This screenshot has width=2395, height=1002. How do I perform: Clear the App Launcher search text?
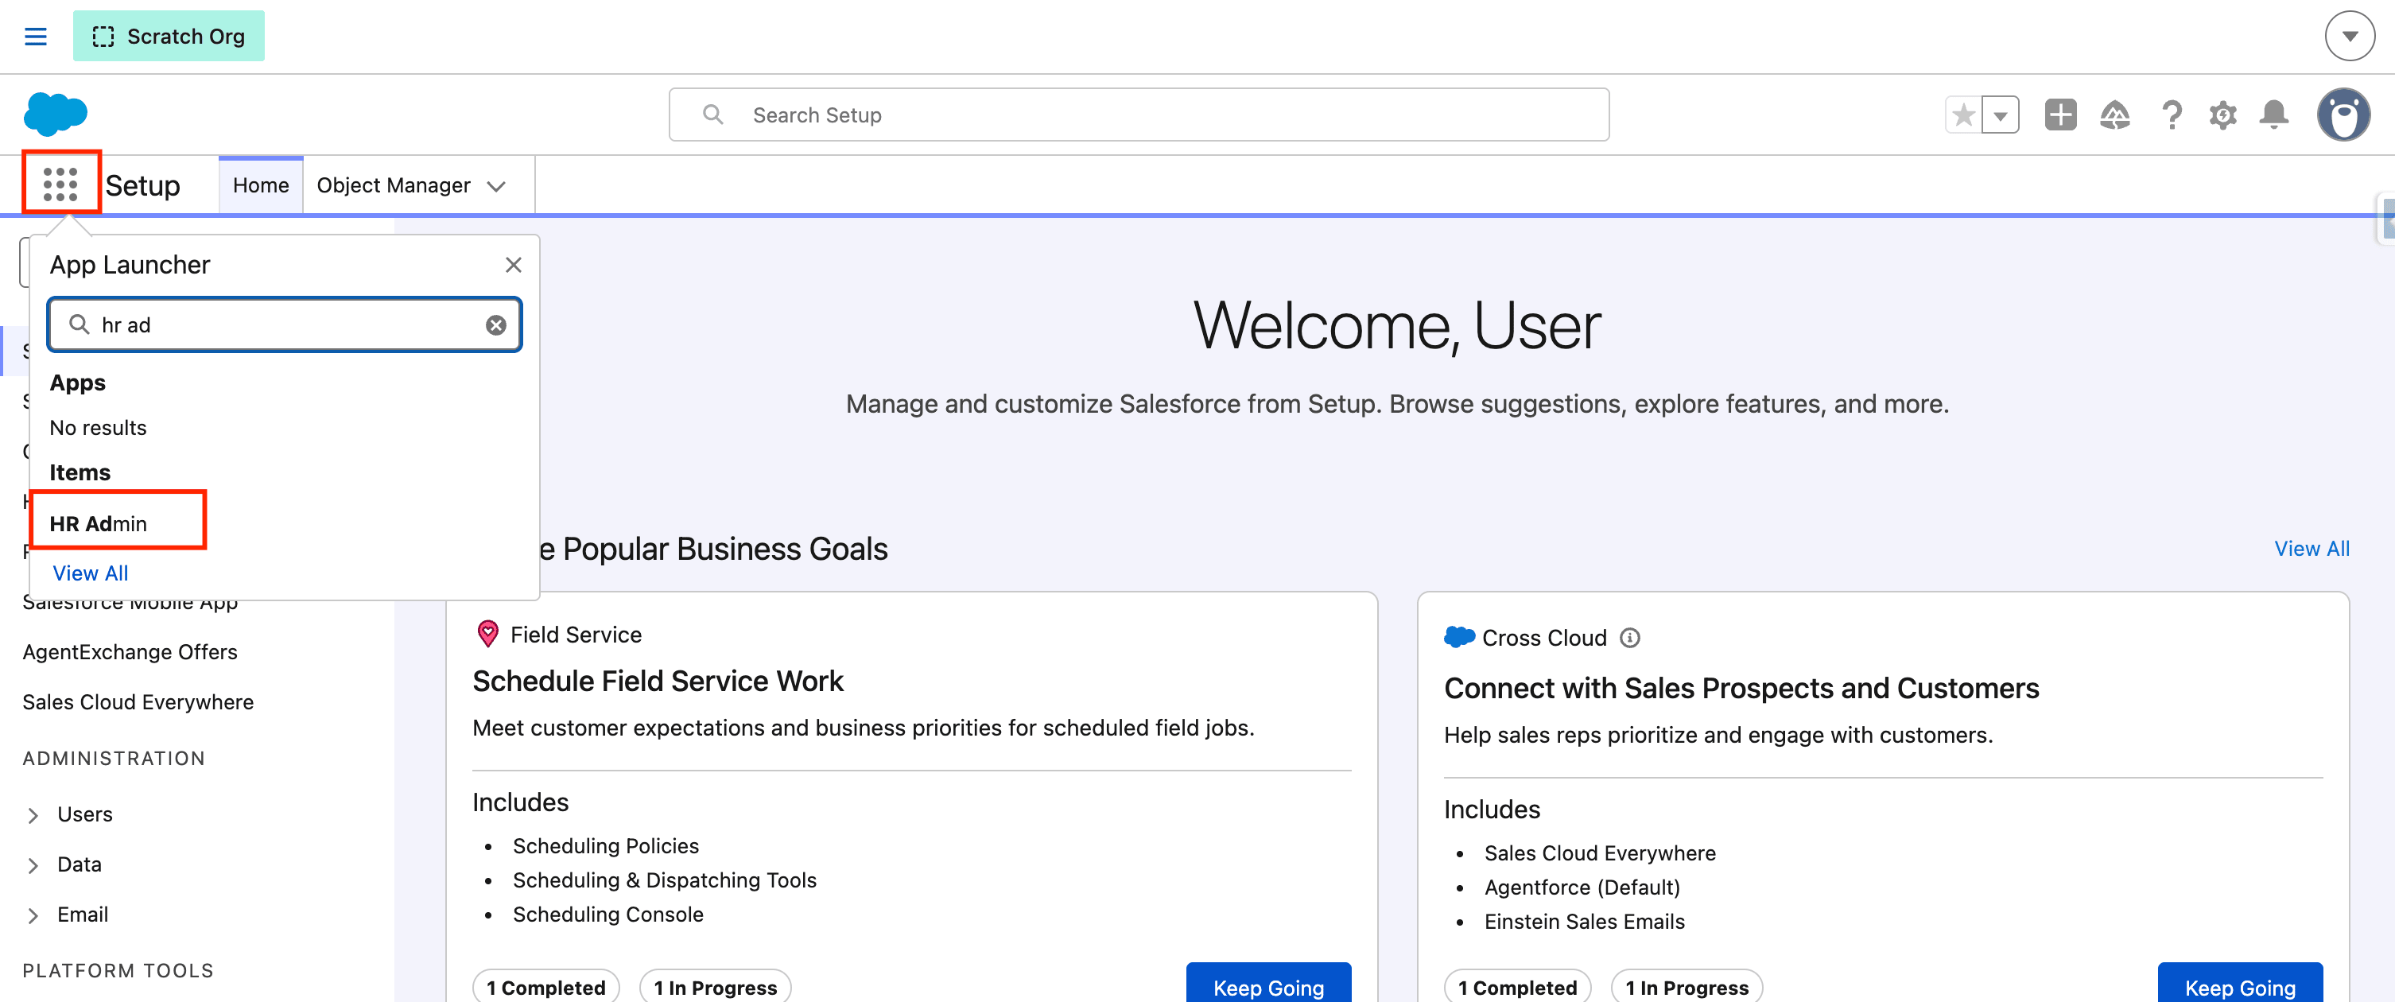pyautogui.click(x=495, y=324)
